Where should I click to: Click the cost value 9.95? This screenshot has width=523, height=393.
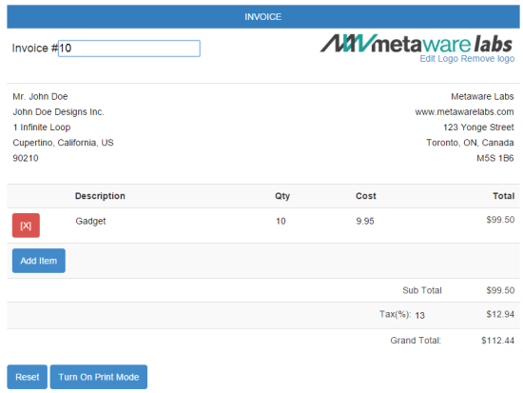[365, 221]
